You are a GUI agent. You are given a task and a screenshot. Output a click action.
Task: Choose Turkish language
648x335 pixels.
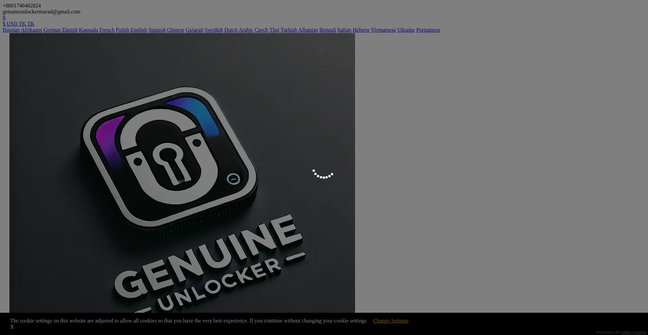pyautogui.click(x=289, y=30)
